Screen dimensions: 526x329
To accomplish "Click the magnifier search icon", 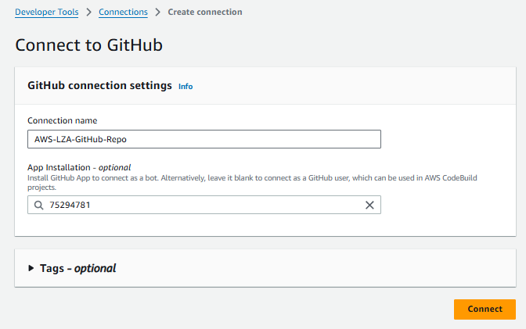I will click(x=39, y=205).
